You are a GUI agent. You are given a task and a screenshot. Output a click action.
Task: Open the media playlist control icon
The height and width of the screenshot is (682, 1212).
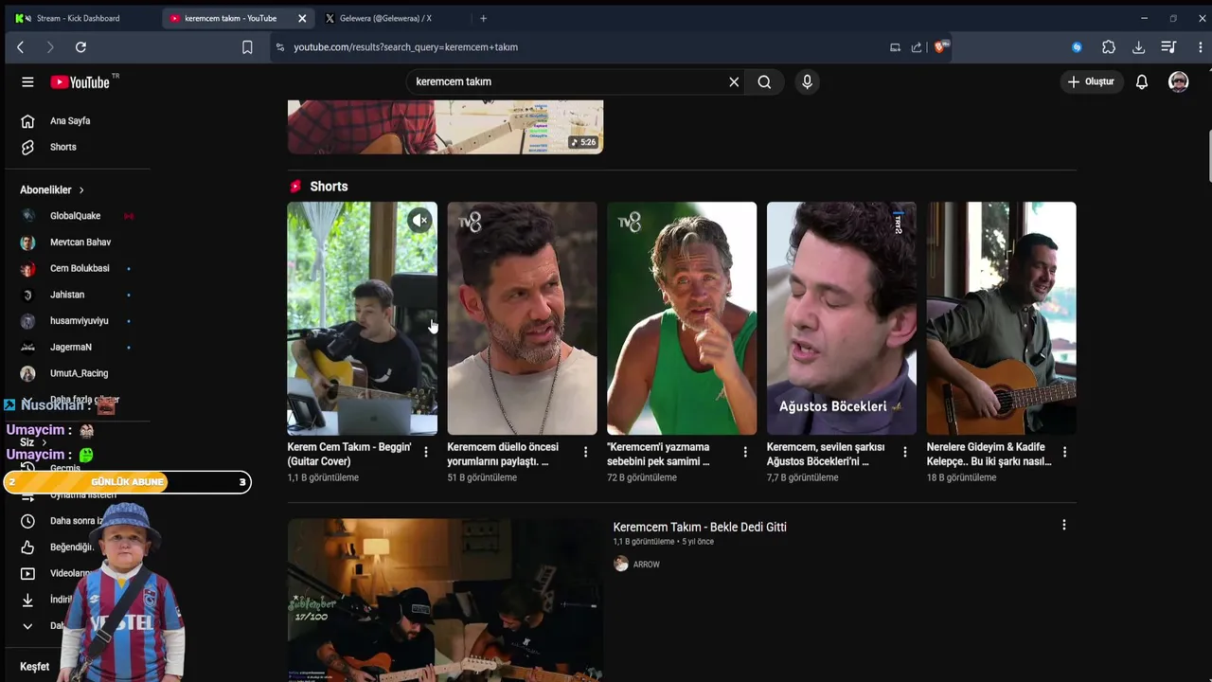1168,47
